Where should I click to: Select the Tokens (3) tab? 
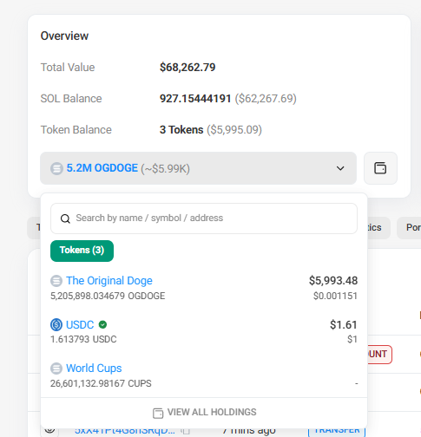(x=82, y=251)
